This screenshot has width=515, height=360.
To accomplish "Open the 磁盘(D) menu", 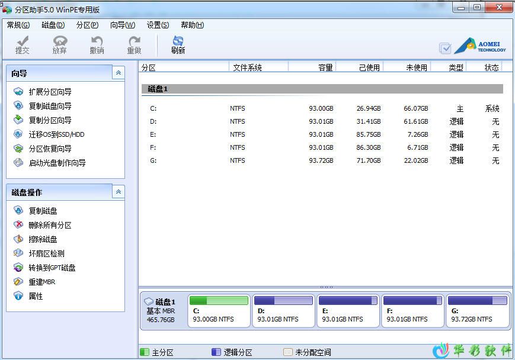I will pos(53,25).
